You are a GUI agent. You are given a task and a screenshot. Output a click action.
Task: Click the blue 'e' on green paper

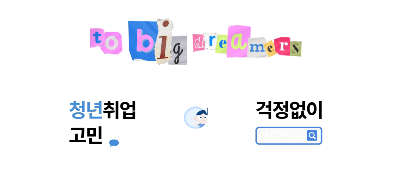(x=222, y=45)
